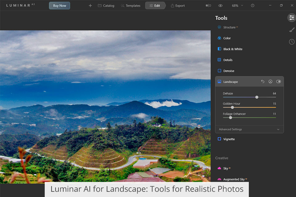Open the Tools sliders panel icon
Viewport: 296px width, 197px height.
pos(292,18)
